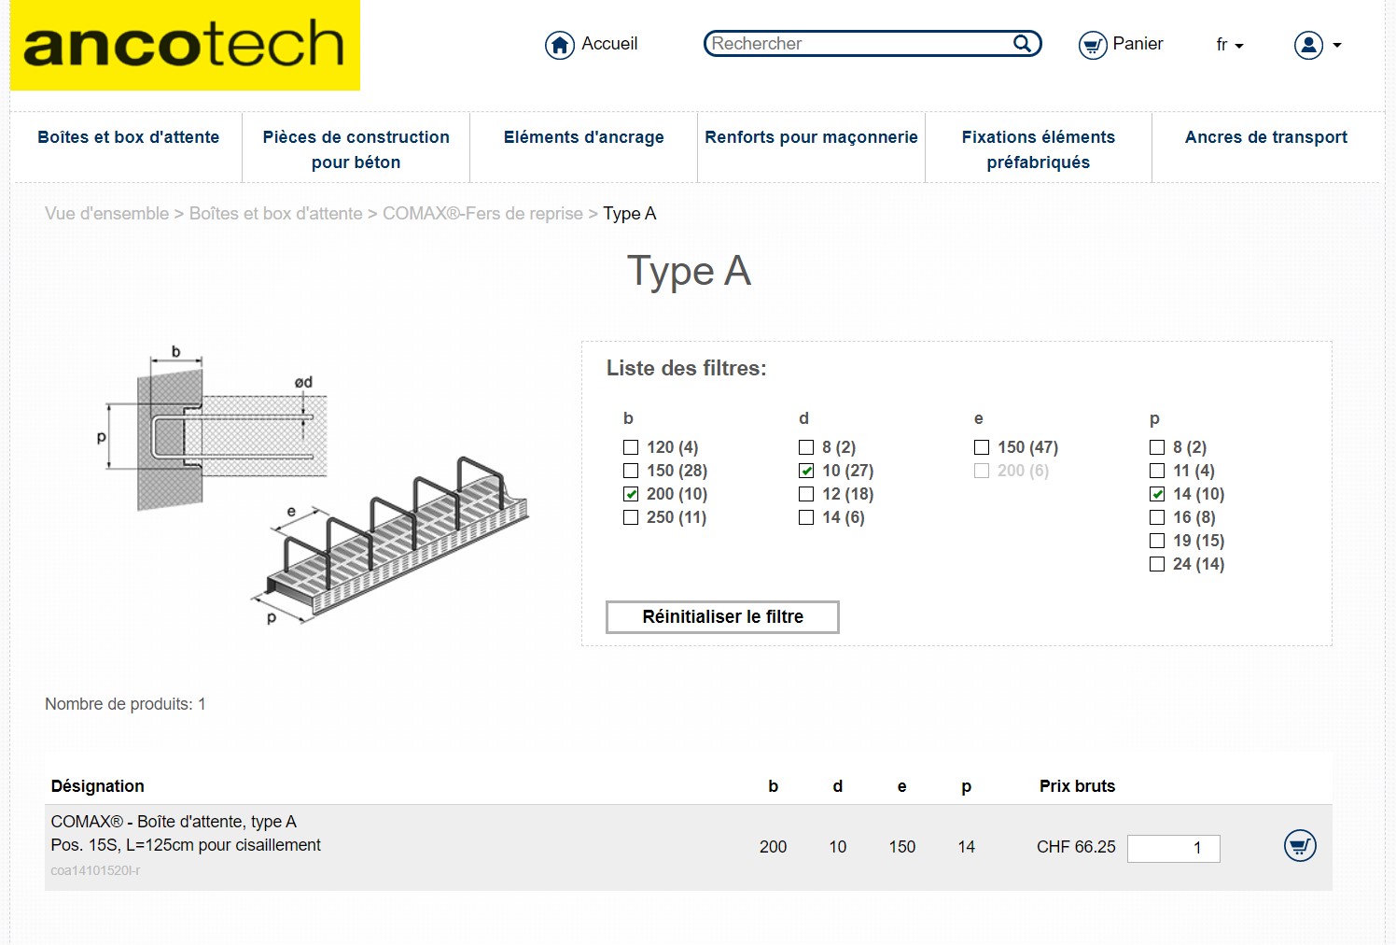Viewport: 1396px width, 945px height.
Task: Go to COMAX®-Fers de reprise breadcrumb
Action: pos(482,214)
